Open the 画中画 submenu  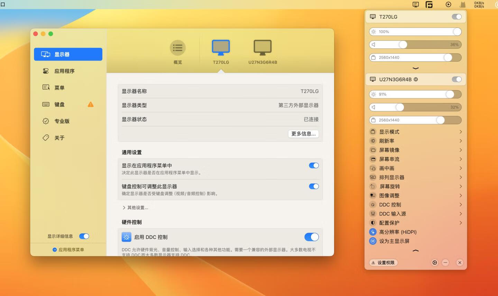coord(416,168)
